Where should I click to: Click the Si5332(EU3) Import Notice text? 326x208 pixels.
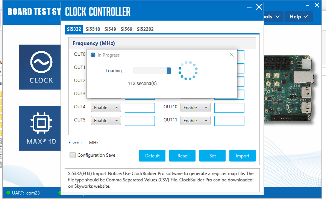point(161,180)
